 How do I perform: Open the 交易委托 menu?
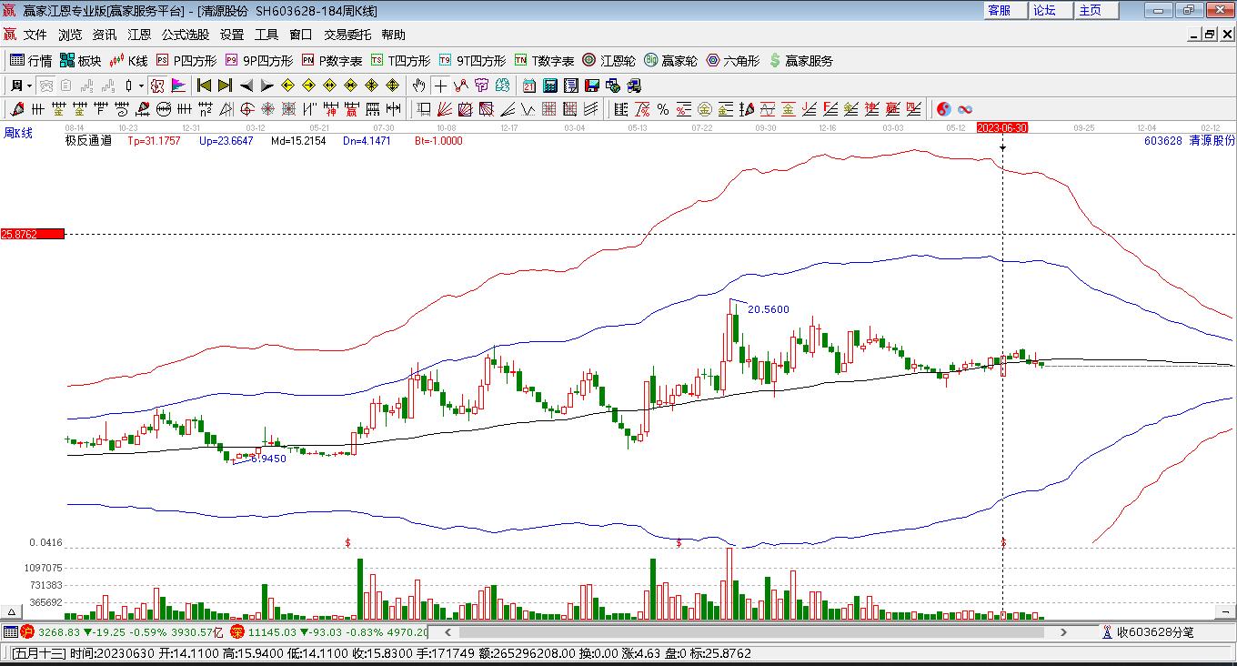(x=347, y=35)
